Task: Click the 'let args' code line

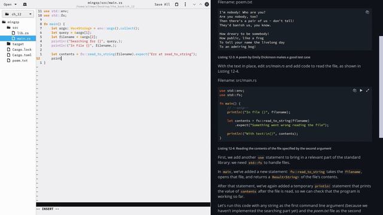Action: tap(95, 28)
